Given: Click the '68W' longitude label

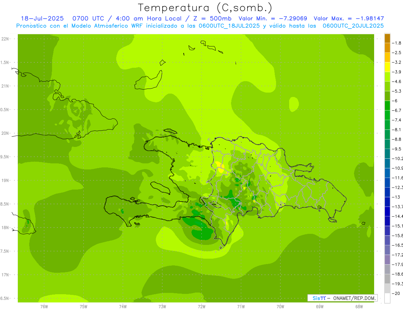Looking at the screenshot, I should click(359, 306).
